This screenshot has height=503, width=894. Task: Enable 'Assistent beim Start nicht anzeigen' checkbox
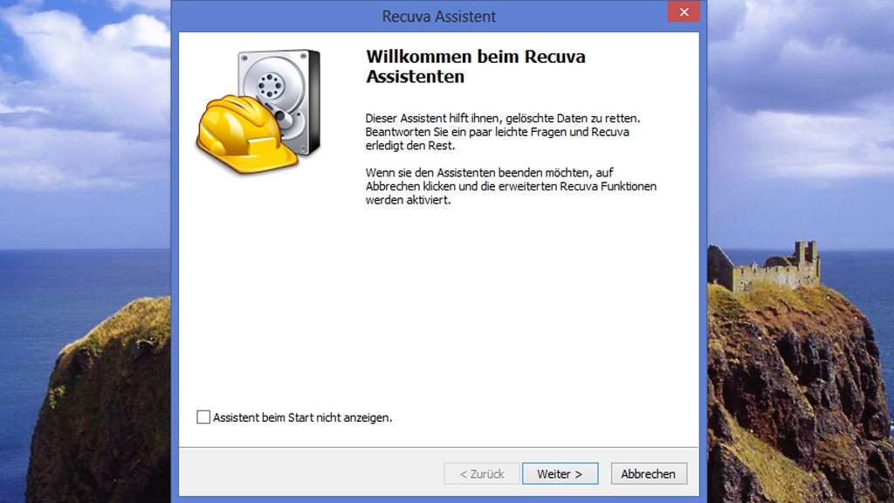click(203, 417)
